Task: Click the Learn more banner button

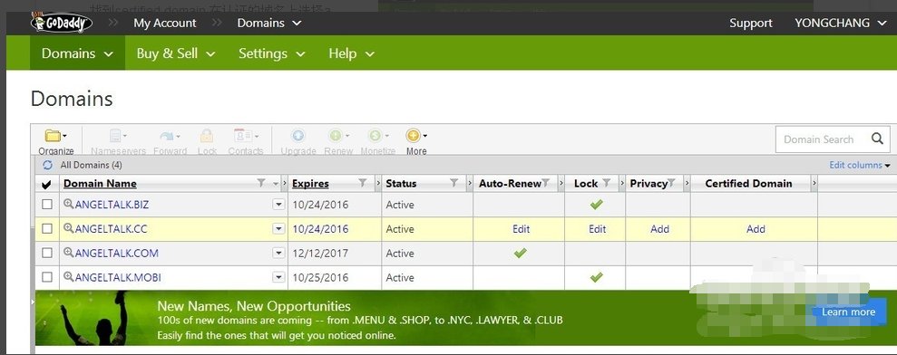Action: point(848,312)
